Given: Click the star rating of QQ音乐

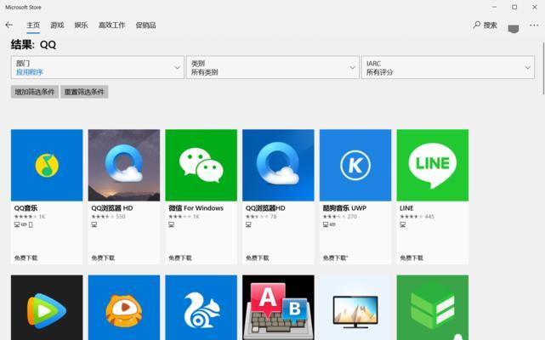Looking at the screenshot, I should click(26, 217).
